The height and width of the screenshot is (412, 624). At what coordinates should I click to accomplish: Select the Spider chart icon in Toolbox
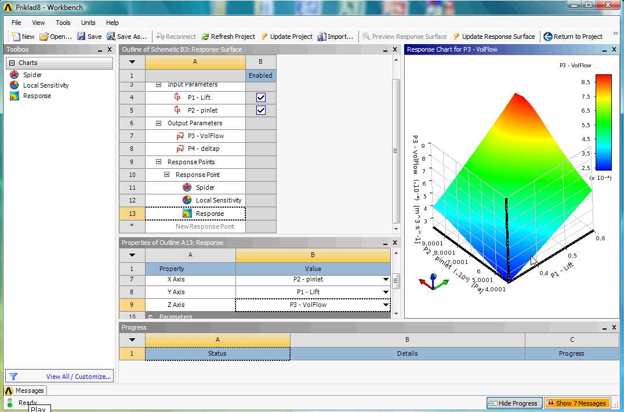click(14, 75)
